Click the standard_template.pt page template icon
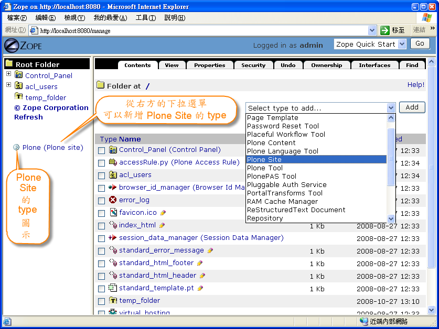 click(113, 288)
